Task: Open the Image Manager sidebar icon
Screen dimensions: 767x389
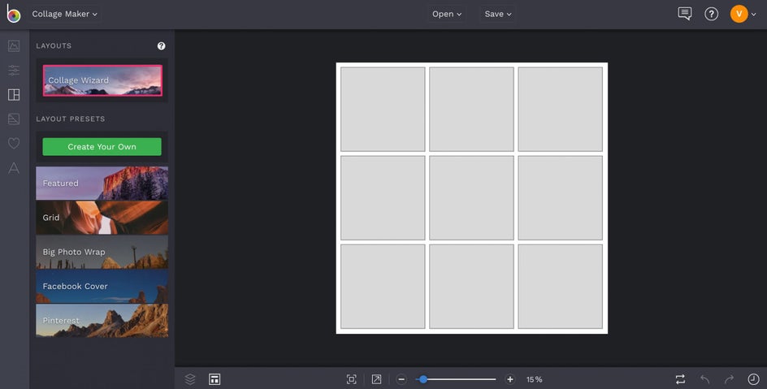Action: pos(14,46)
